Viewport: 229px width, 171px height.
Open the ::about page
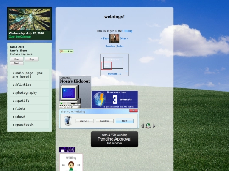pos(30,117)
